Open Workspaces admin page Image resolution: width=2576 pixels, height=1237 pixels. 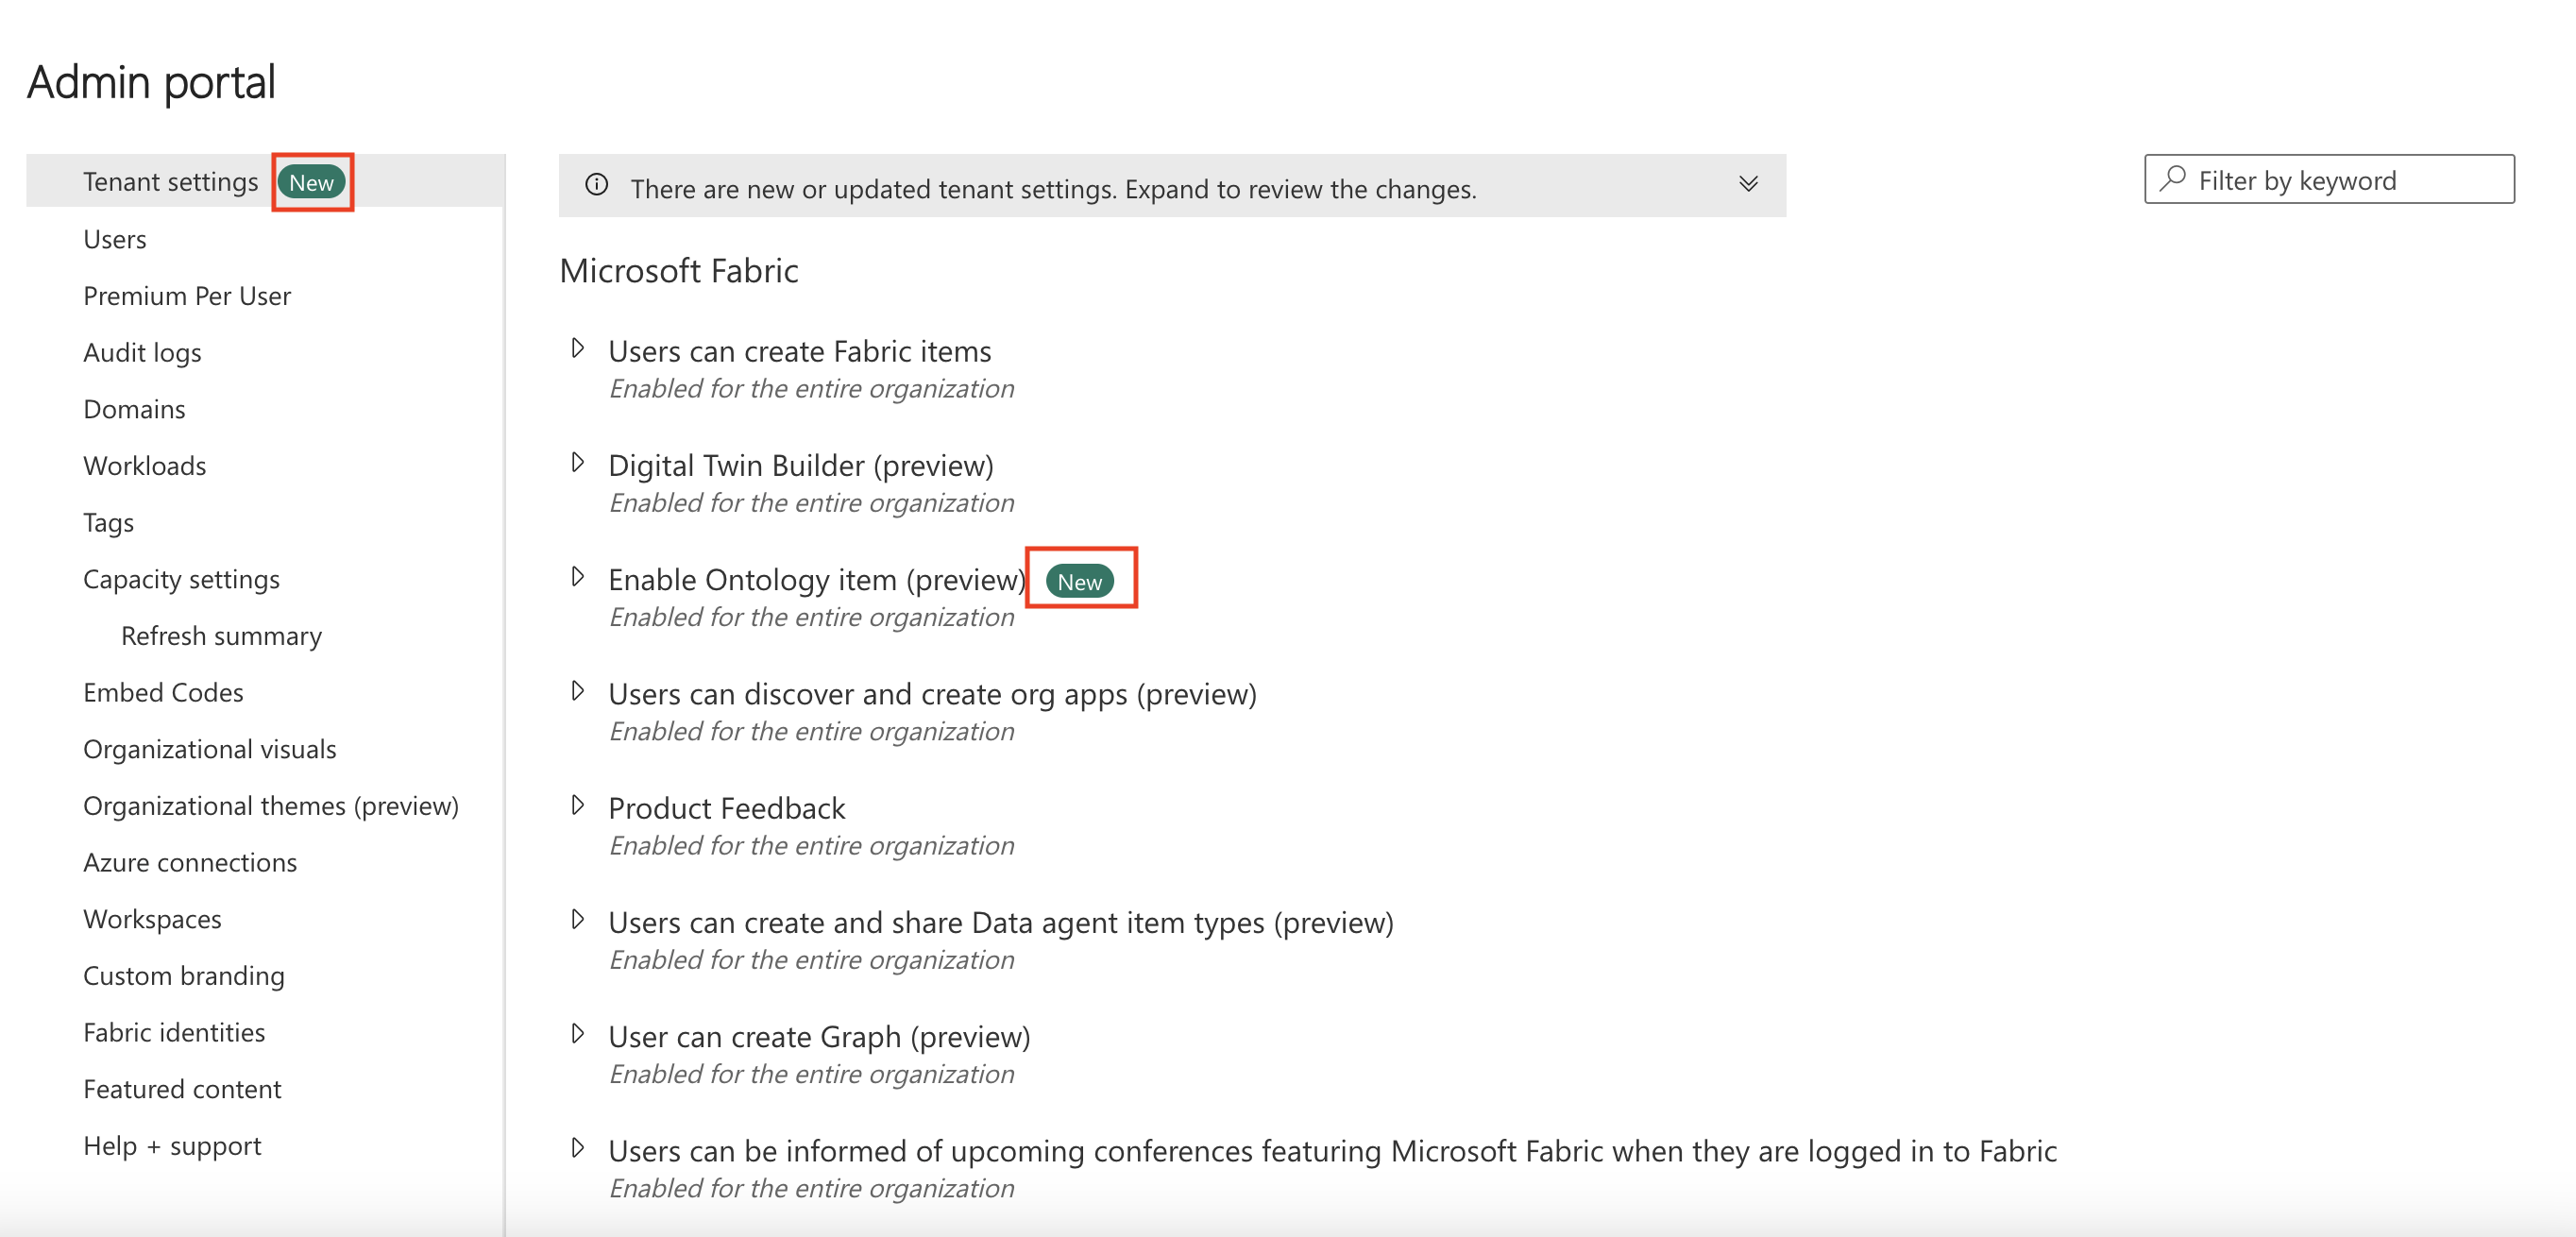pyautogui.click(x=152, y=920)
